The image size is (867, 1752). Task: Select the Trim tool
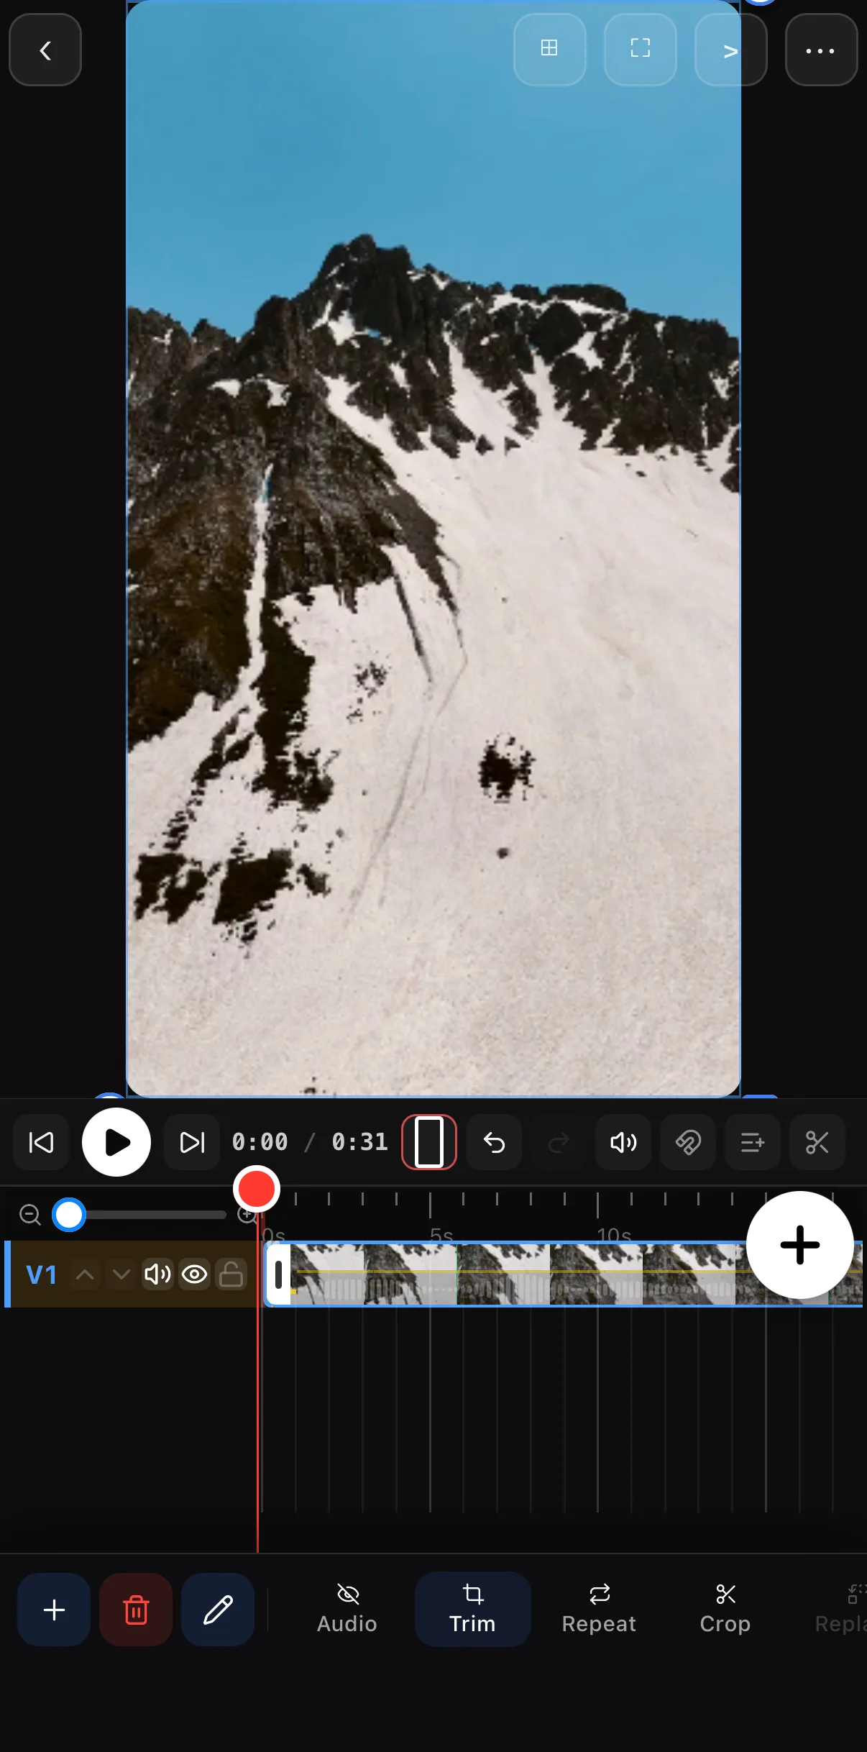472,1610
